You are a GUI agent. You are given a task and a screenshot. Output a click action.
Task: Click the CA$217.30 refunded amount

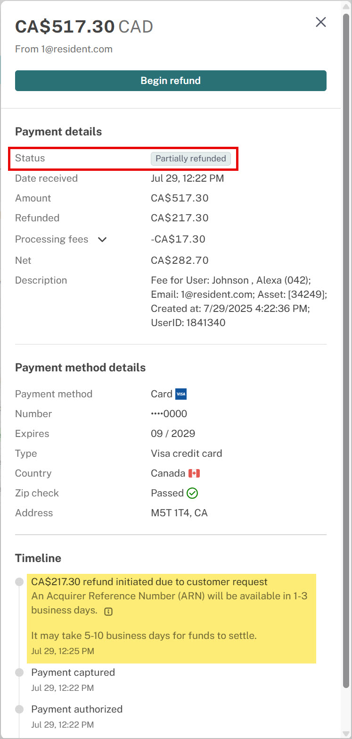tap(180, 218)
